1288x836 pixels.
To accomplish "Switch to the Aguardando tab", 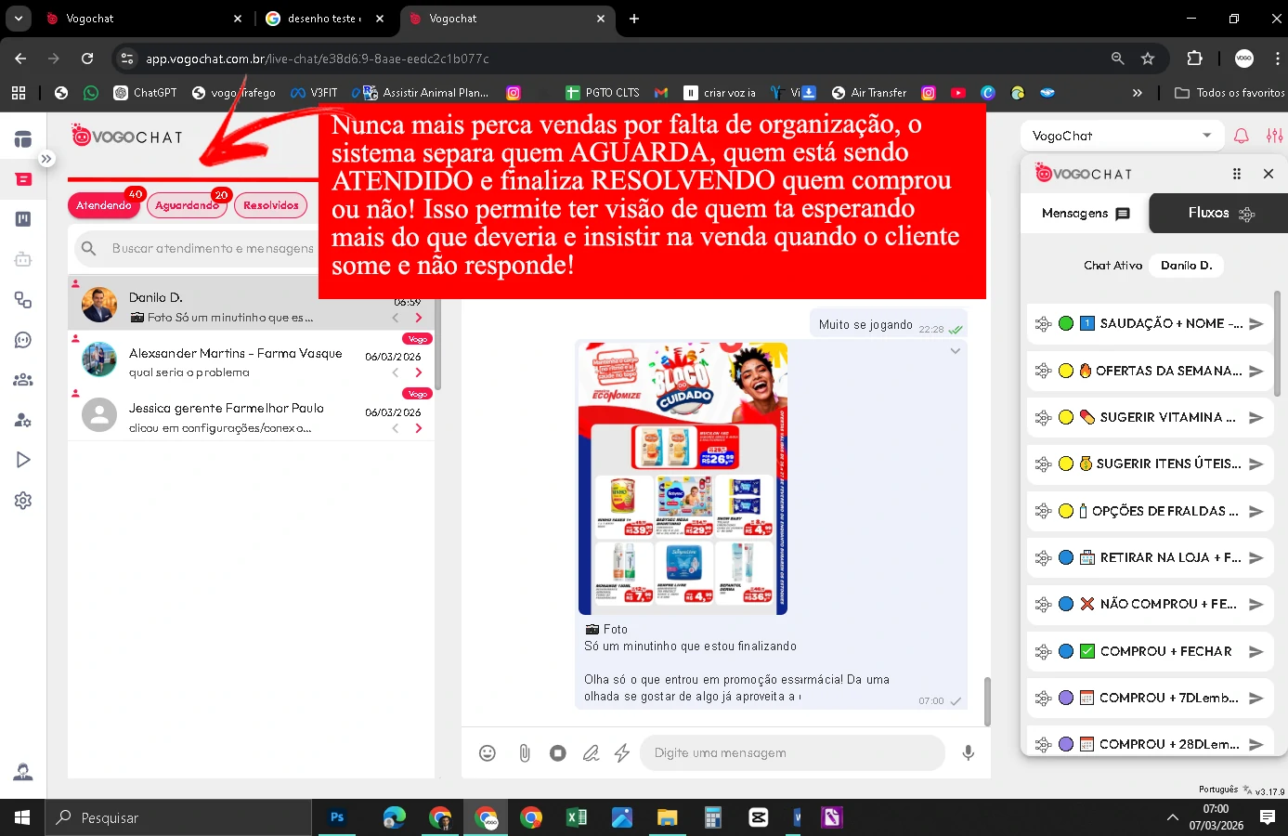I will point(187,205).
